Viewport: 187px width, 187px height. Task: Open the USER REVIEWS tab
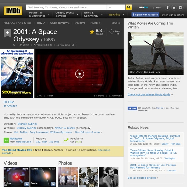[60, 23]
